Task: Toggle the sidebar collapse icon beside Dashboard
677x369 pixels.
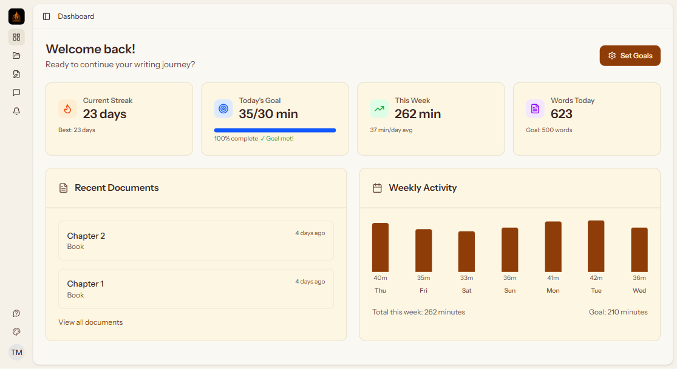Action: [x=47, y=16]
